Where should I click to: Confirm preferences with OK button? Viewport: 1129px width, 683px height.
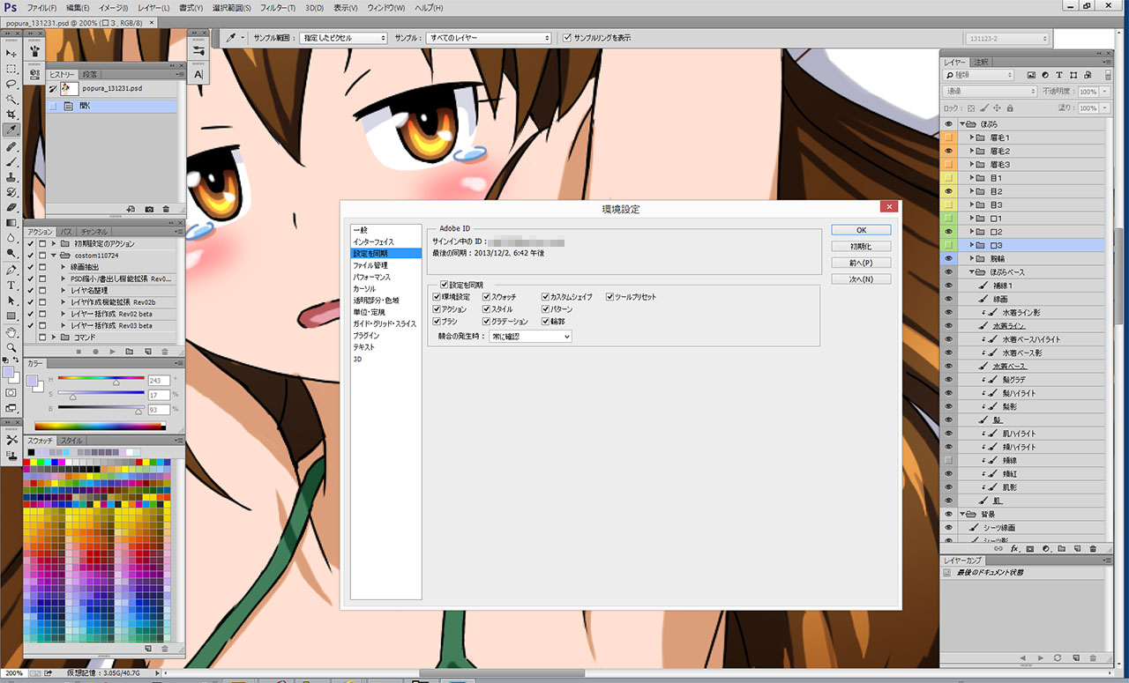(861, 230)
